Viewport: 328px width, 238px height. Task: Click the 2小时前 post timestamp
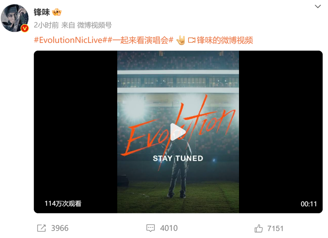(46, 25)
